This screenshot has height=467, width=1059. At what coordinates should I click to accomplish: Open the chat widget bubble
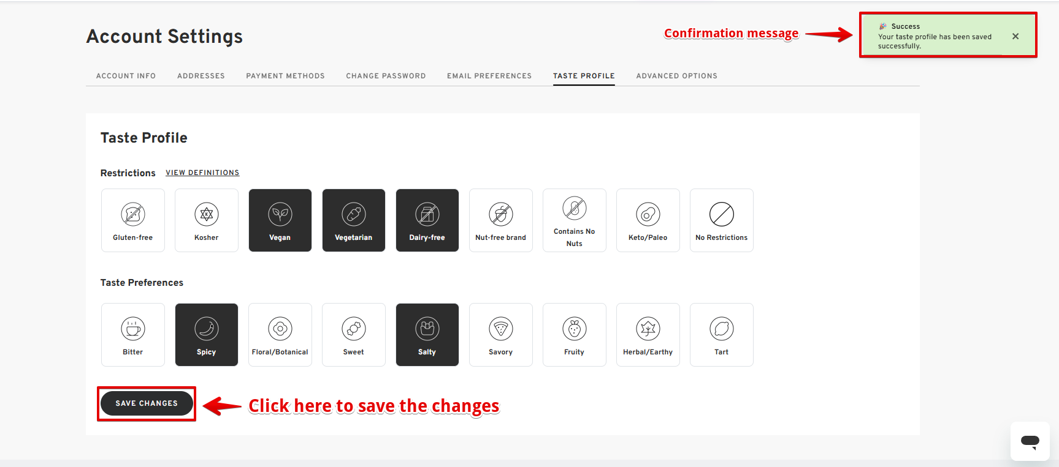(1030, 441)
